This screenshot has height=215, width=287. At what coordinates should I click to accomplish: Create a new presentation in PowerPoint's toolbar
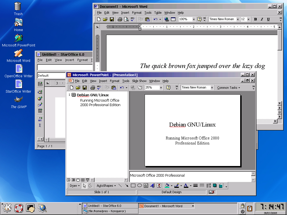[x=71, y=88]
